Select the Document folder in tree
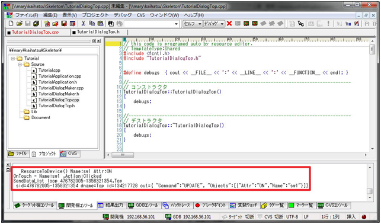The height and width of the screenshot is (224, 381). (40, 117)
